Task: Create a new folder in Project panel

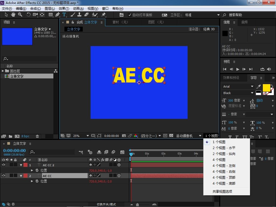Action: [x=11, y=136]
